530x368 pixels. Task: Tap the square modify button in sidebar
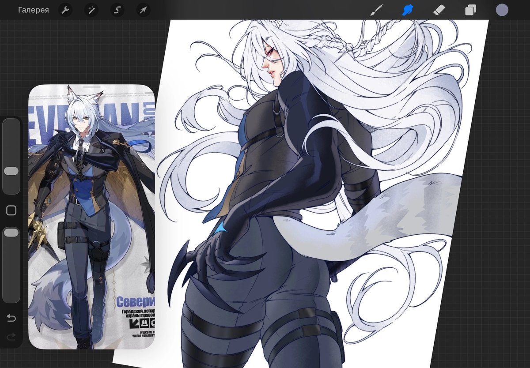click(11, 210)
